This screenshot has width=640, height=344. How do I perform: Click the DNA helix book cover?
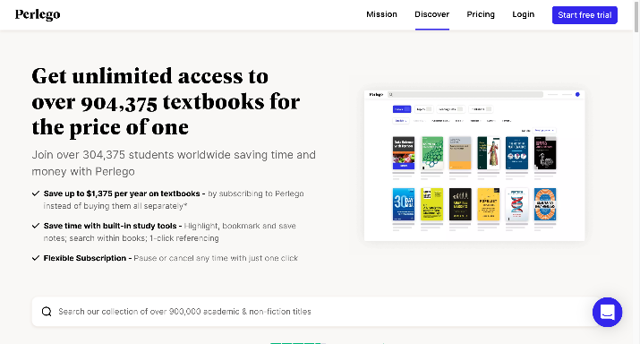coord(516,204)
